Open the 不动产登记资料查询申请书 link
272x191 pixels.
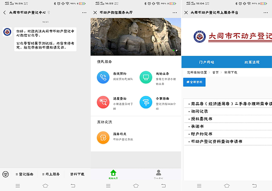click(x=216, y=142)
